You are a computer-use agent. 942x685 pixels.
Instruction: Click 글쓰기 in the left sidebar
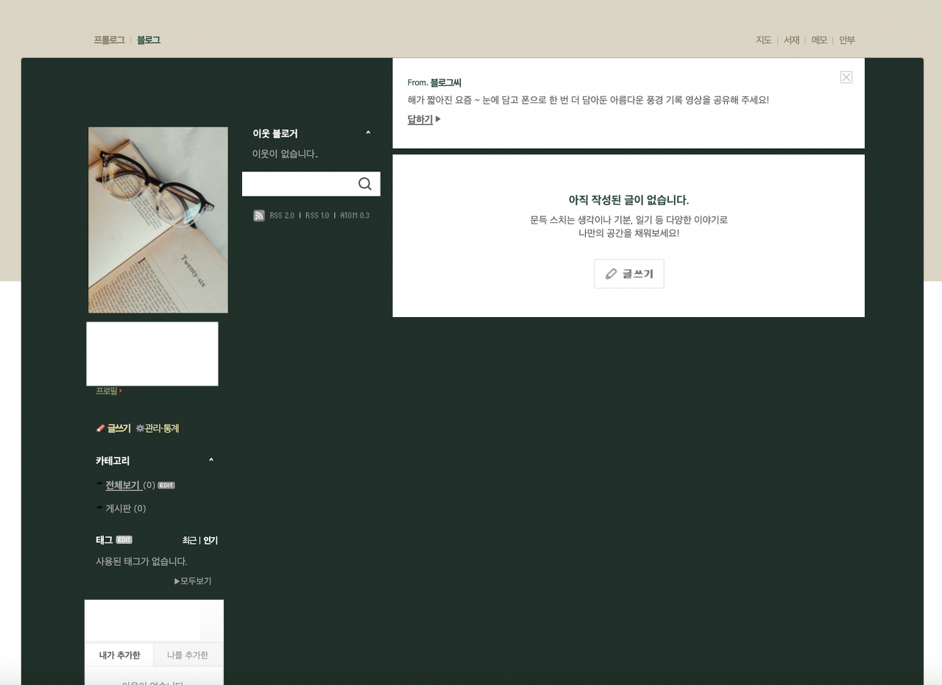coord(114,428)
